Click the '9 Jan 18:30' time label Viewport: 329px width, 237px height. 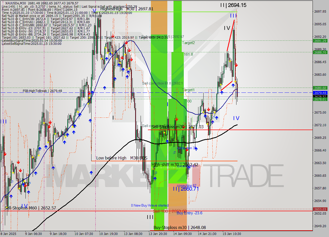point(58,234)
